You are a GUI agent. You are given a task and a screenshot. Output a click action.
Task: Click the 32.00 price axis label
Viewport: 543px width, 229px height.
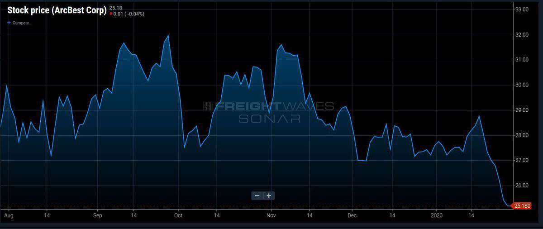point(522,35)
